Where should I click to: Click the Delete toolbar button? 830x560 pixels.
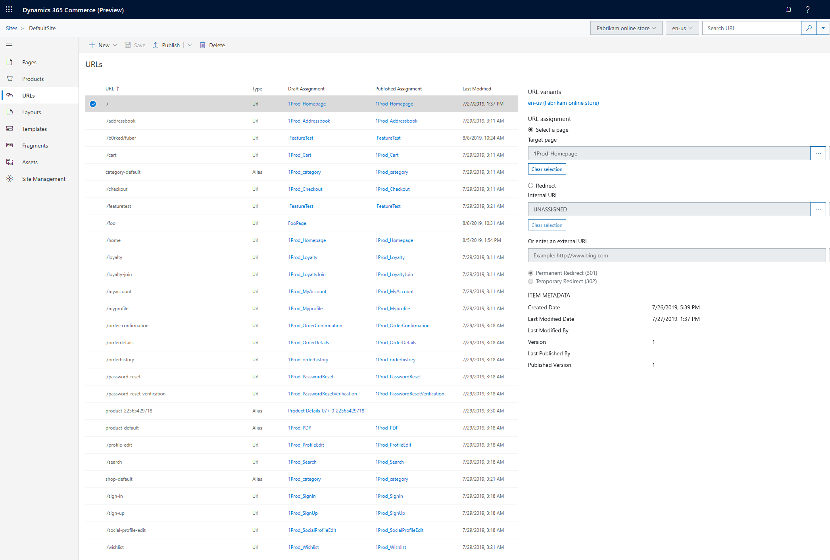tap(213, 44)
